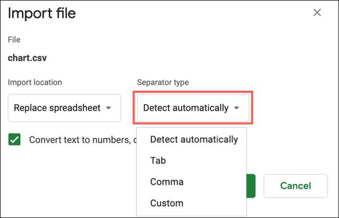Click the File label above chart.csv
339x218 pixels.
14,40
